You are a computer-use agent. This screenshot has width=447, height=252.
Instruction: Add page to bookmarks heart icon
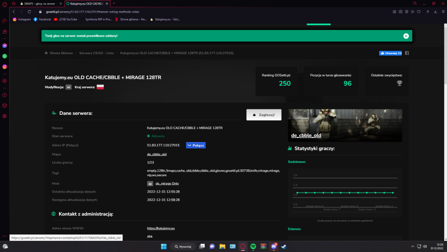(419, 12)
